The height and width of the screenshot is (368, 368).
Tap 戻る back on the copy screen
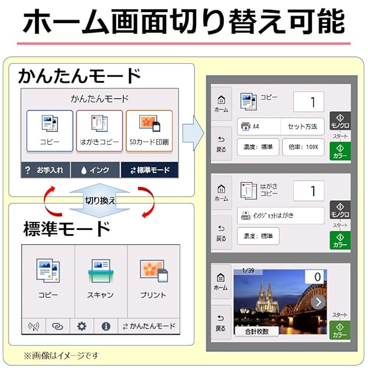(221, 143)
